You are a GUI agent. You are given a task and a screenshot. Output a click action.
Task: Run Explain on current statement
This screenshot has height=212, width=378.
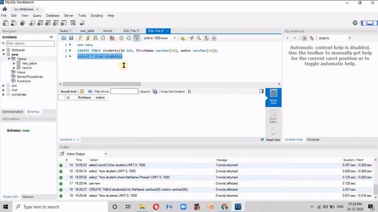[x=96, y=38]
